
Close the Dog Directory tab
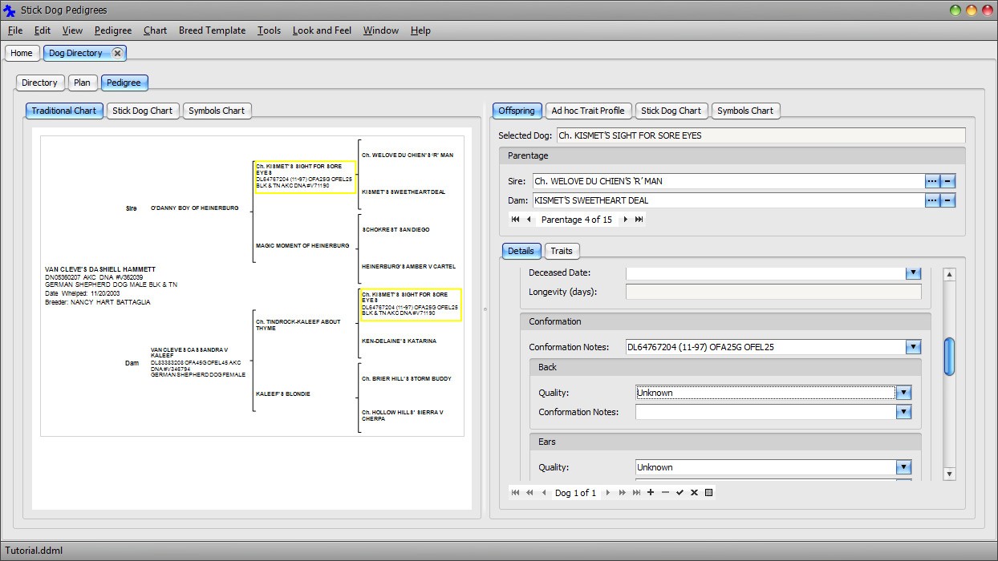pyautogui.click(x=117, y=53)
